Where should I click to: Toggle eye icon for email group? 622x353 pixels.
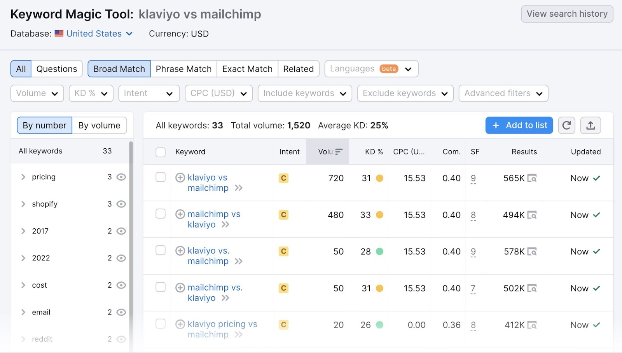click(121, 312)
